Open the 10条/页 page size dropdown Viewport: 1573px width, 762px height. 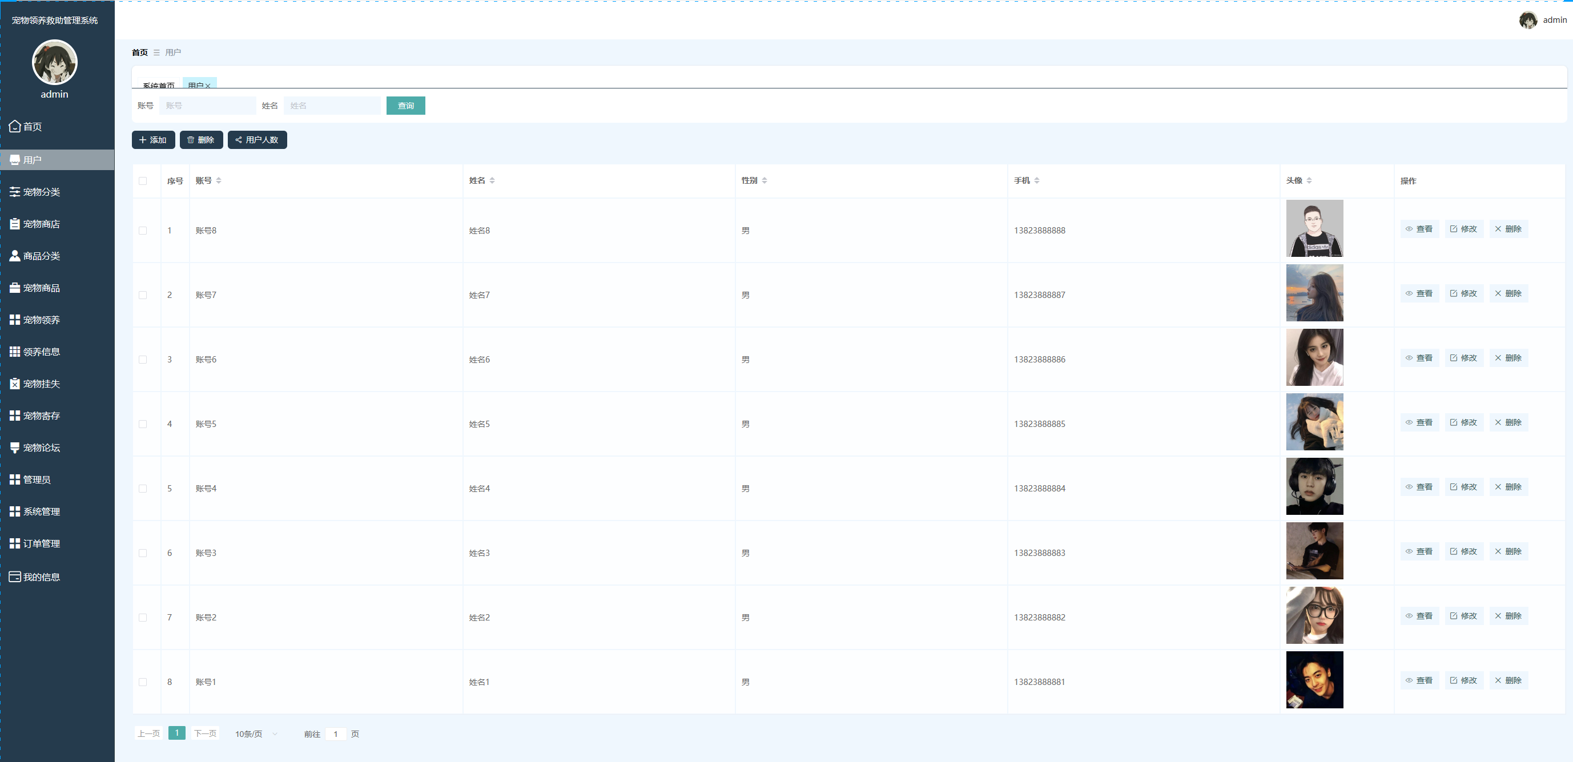(x=256, y=734)
